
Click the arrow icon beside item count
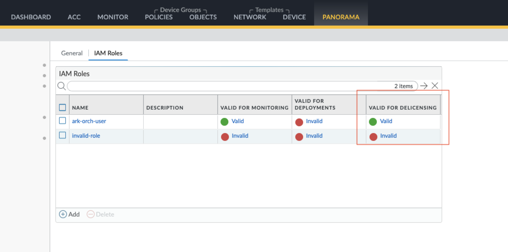click(x=424, y=86)
